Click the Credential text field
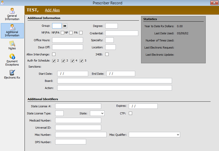The height and width of the screenshot is (151, 219). pos(122,33)
